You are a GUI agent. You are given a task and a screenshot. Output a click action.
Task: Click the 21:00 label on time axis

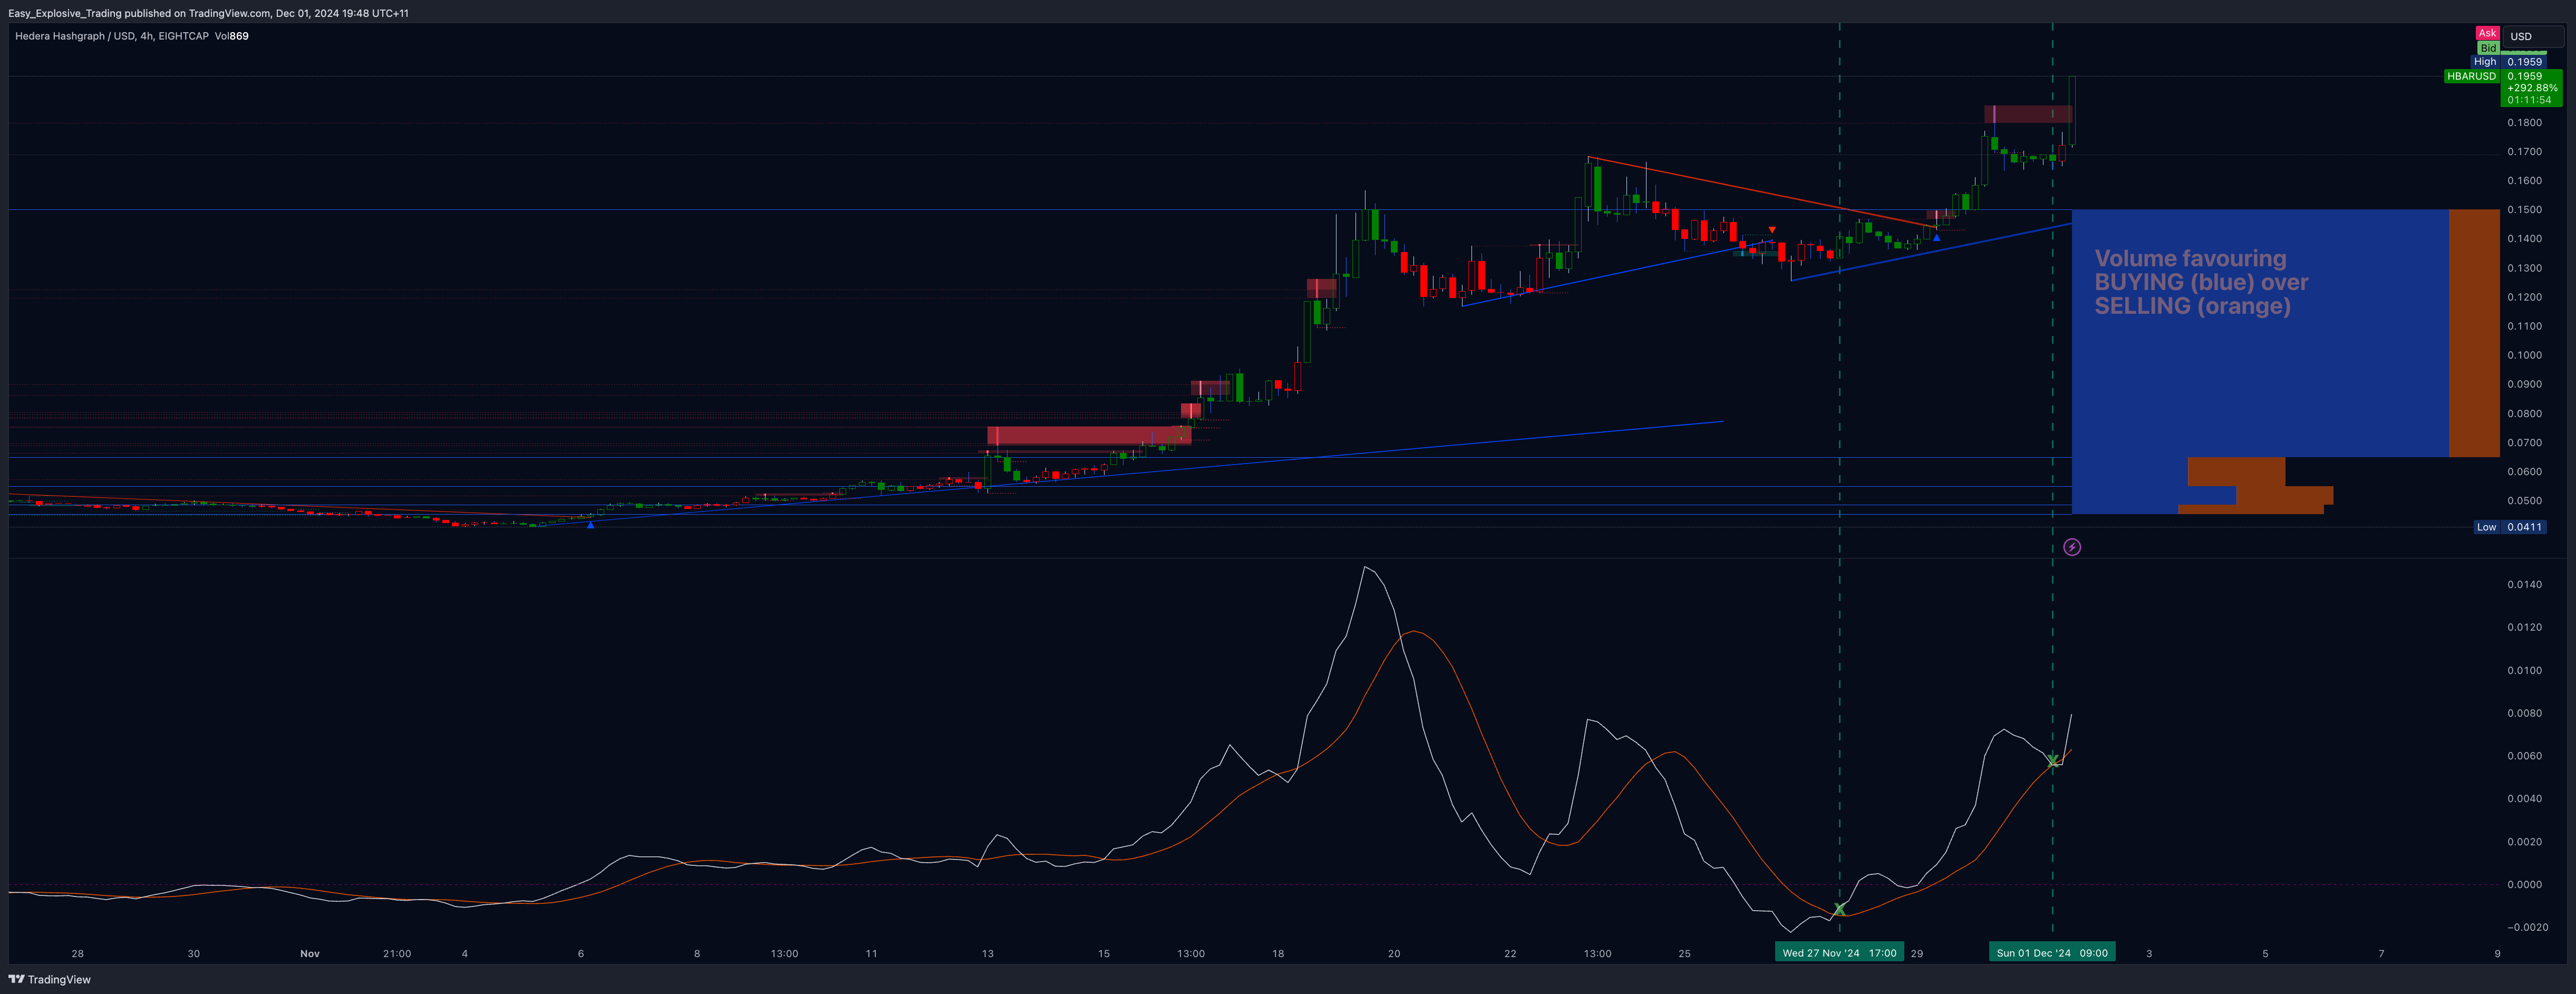(397, 954)
